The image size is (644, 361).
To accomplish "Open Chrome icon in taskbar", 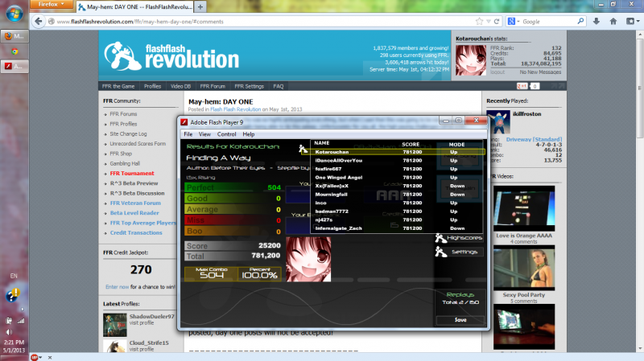I will (x=14, y=51).
